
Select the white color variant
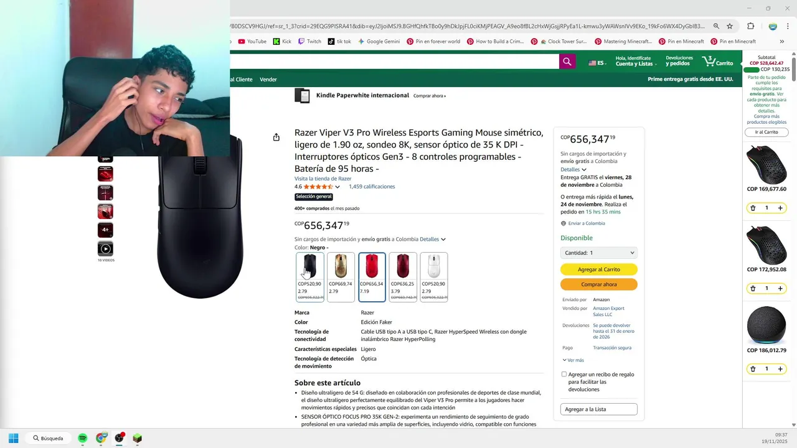coord(434,277)
